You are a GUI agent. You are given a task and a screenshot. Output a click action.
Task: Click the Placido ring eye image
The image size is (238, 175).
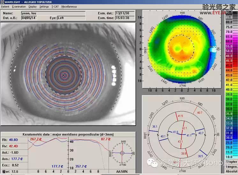click(68, 74)
